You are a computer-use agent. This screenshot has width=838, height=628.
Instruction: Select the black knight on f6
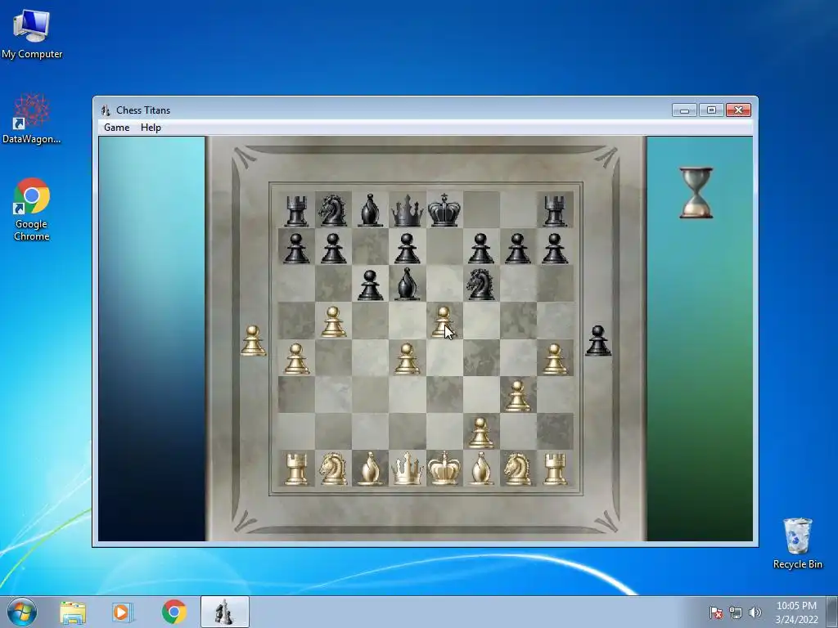(480, 284)
